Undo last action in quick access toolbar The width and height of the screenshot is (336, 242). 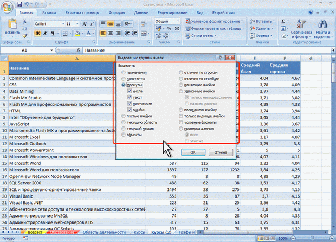click(27, 4)
